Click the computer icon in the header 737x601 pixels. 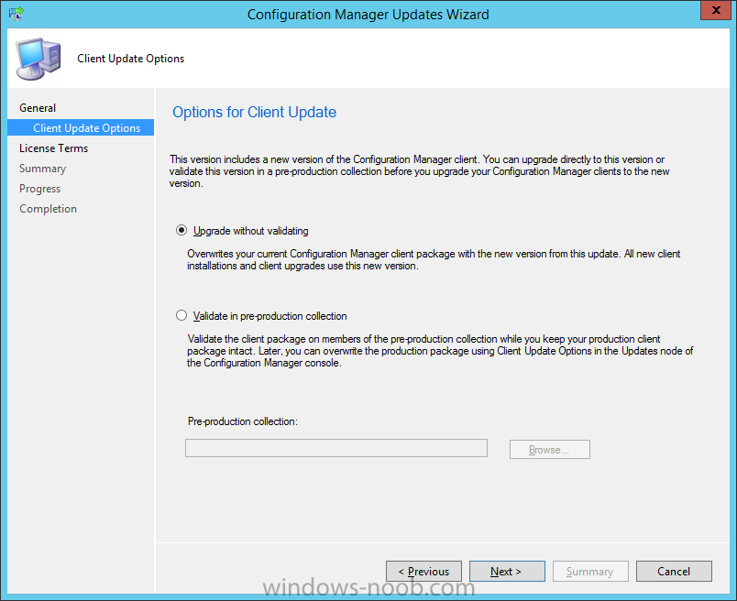click(38, 59)
